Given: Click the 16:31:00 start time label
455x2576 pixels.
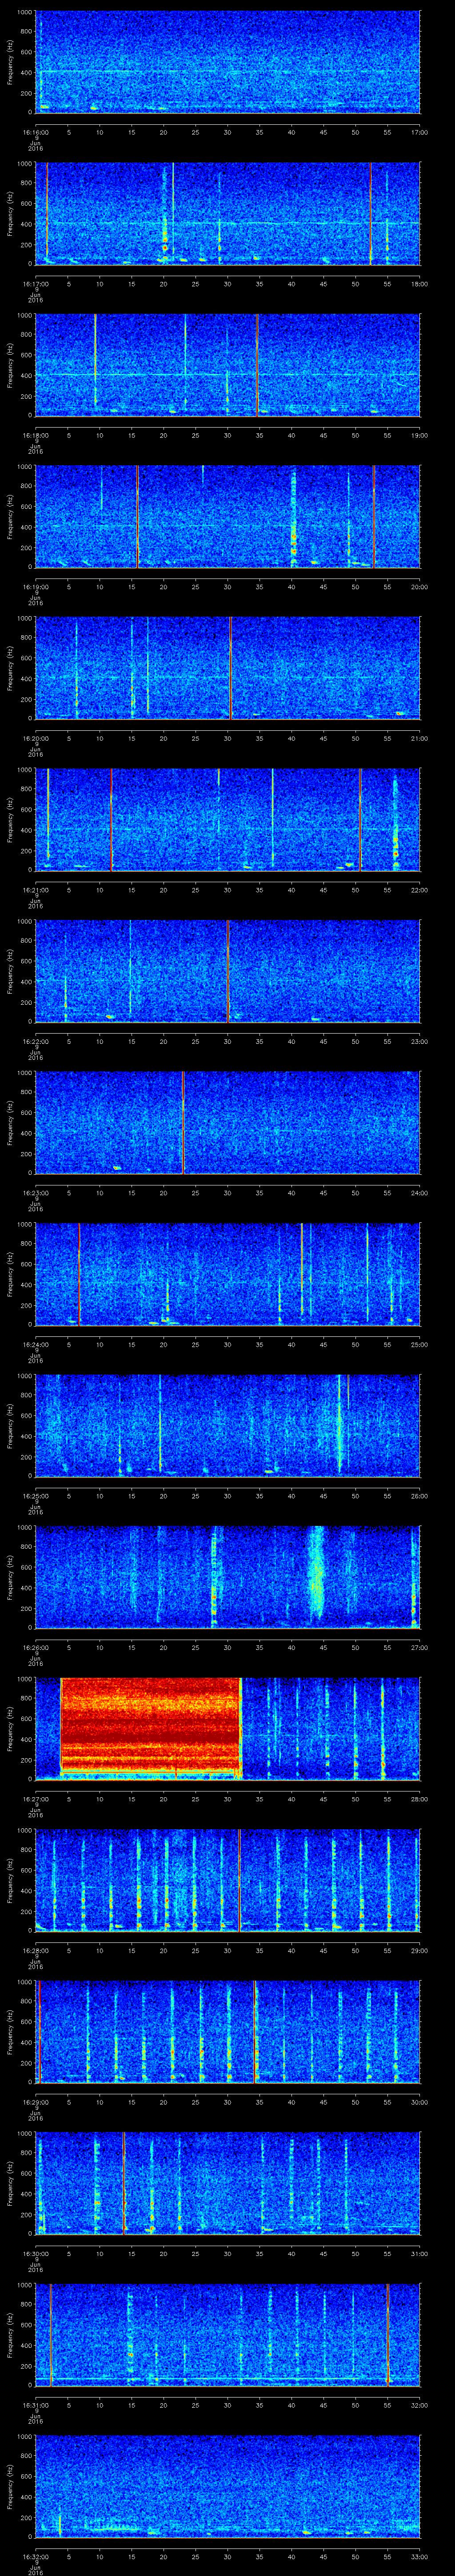Looking at the screenshot, I should (x=35, y=2405).
